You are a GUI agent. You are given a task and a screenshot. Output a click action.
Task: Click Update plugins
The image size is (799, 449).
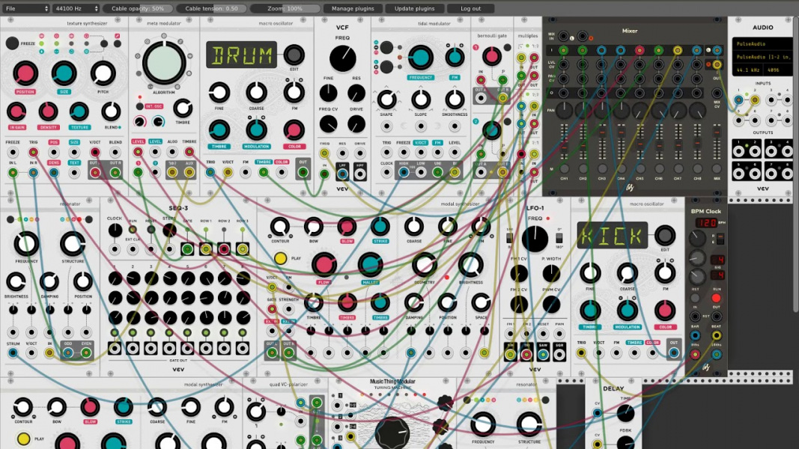[x=414, y=8]
